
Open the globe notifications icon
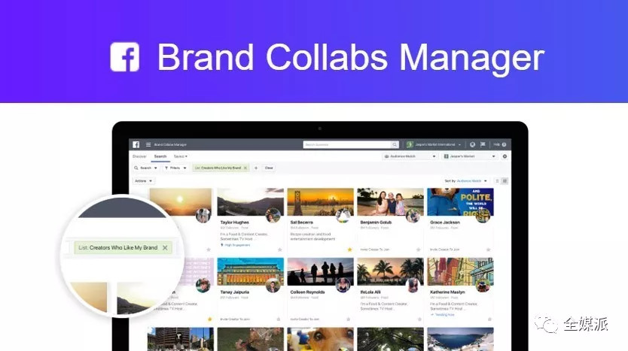pyautogui.click(x=473, y=144)
